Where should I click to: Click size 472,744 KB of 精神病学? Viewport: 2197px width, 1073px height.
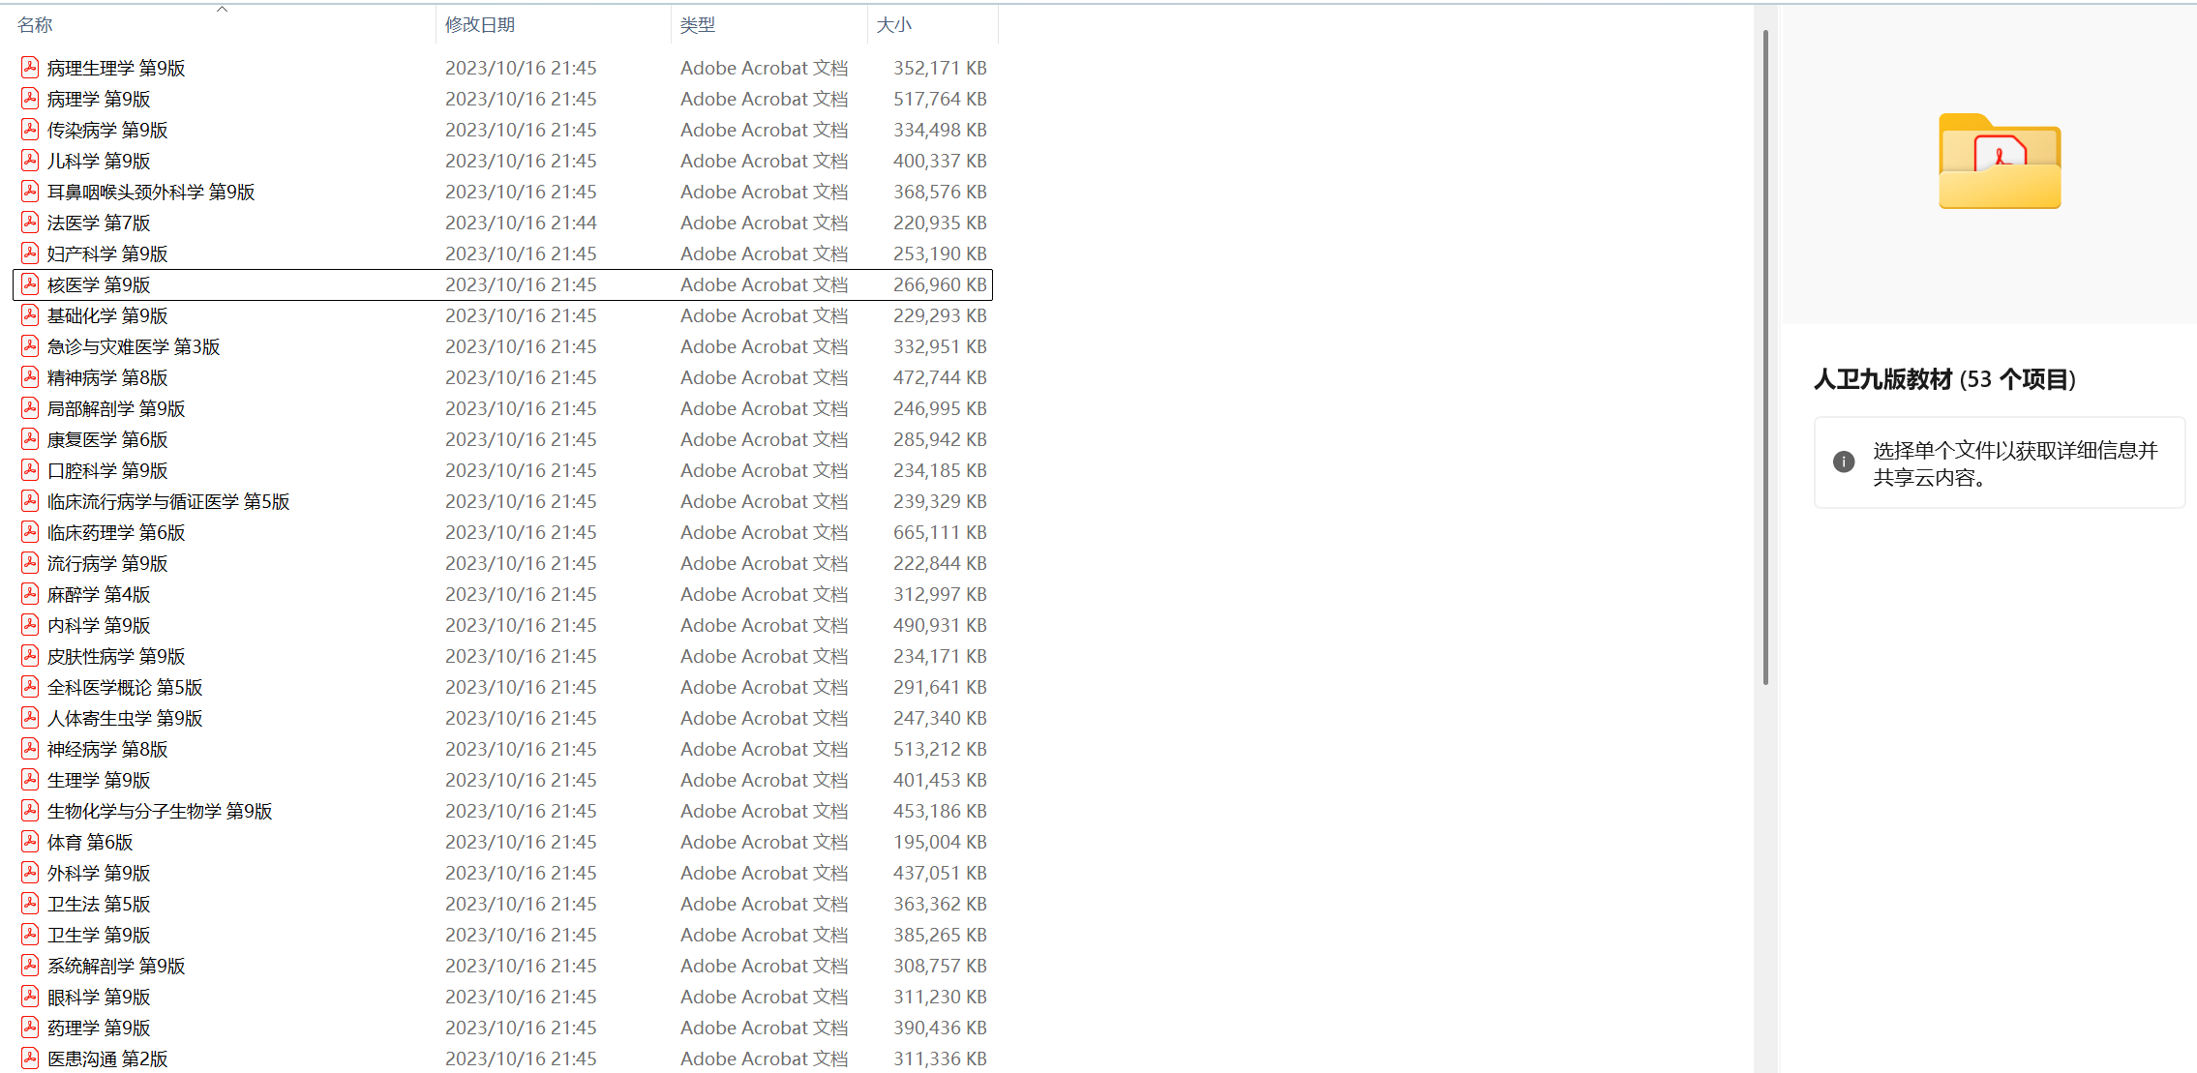point(940,377)
